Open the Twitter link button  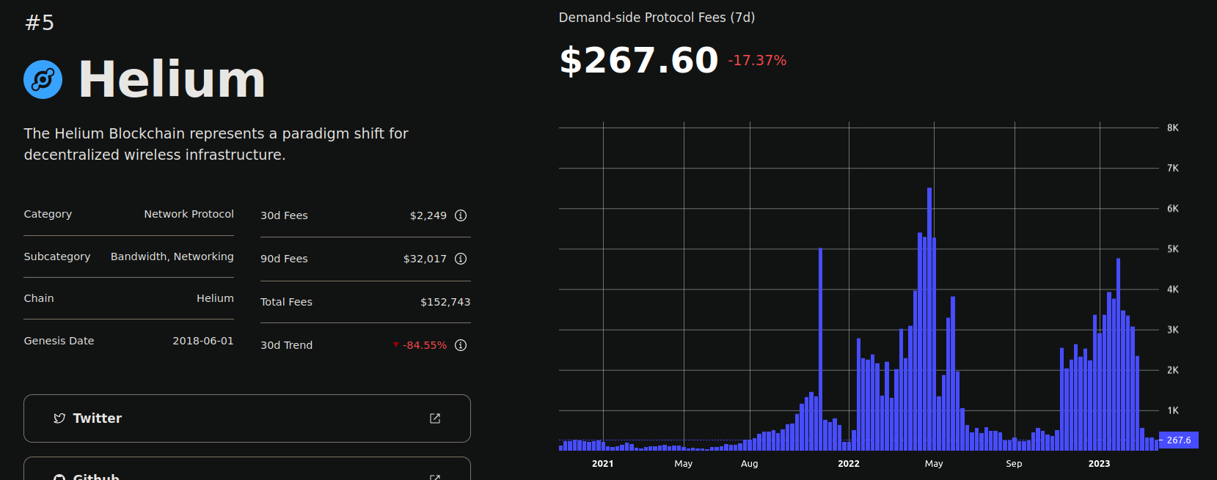247,418
